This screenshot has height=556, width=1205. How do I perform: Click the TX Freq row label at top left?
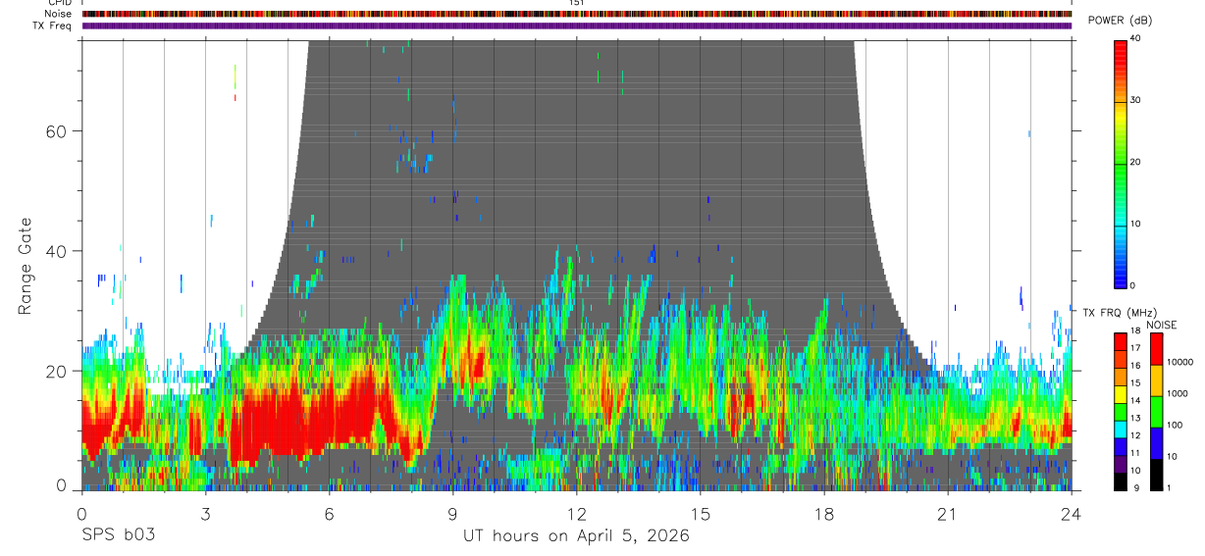(52, 25)
